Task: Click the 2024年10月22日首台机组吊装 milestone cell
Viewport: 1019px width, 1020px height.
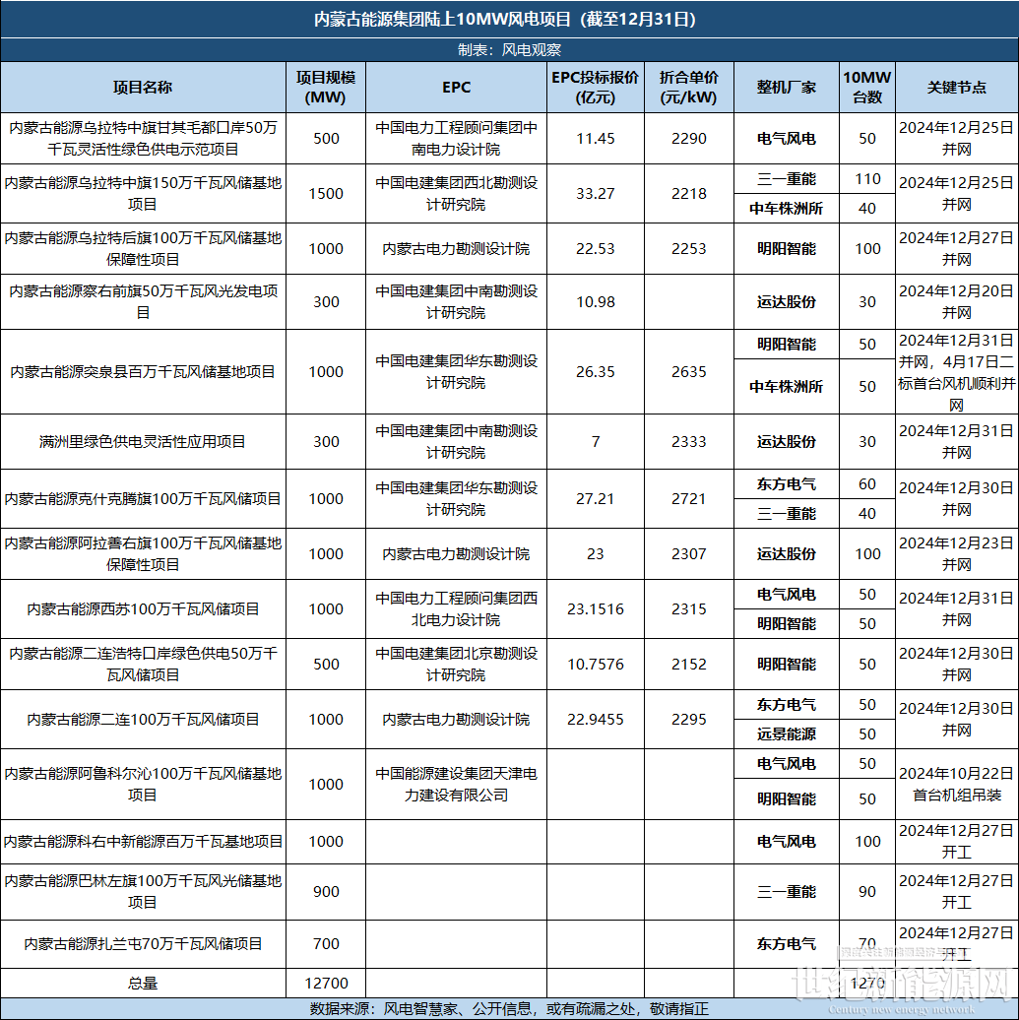Action: pyautogui.click(x=957, y=784)
